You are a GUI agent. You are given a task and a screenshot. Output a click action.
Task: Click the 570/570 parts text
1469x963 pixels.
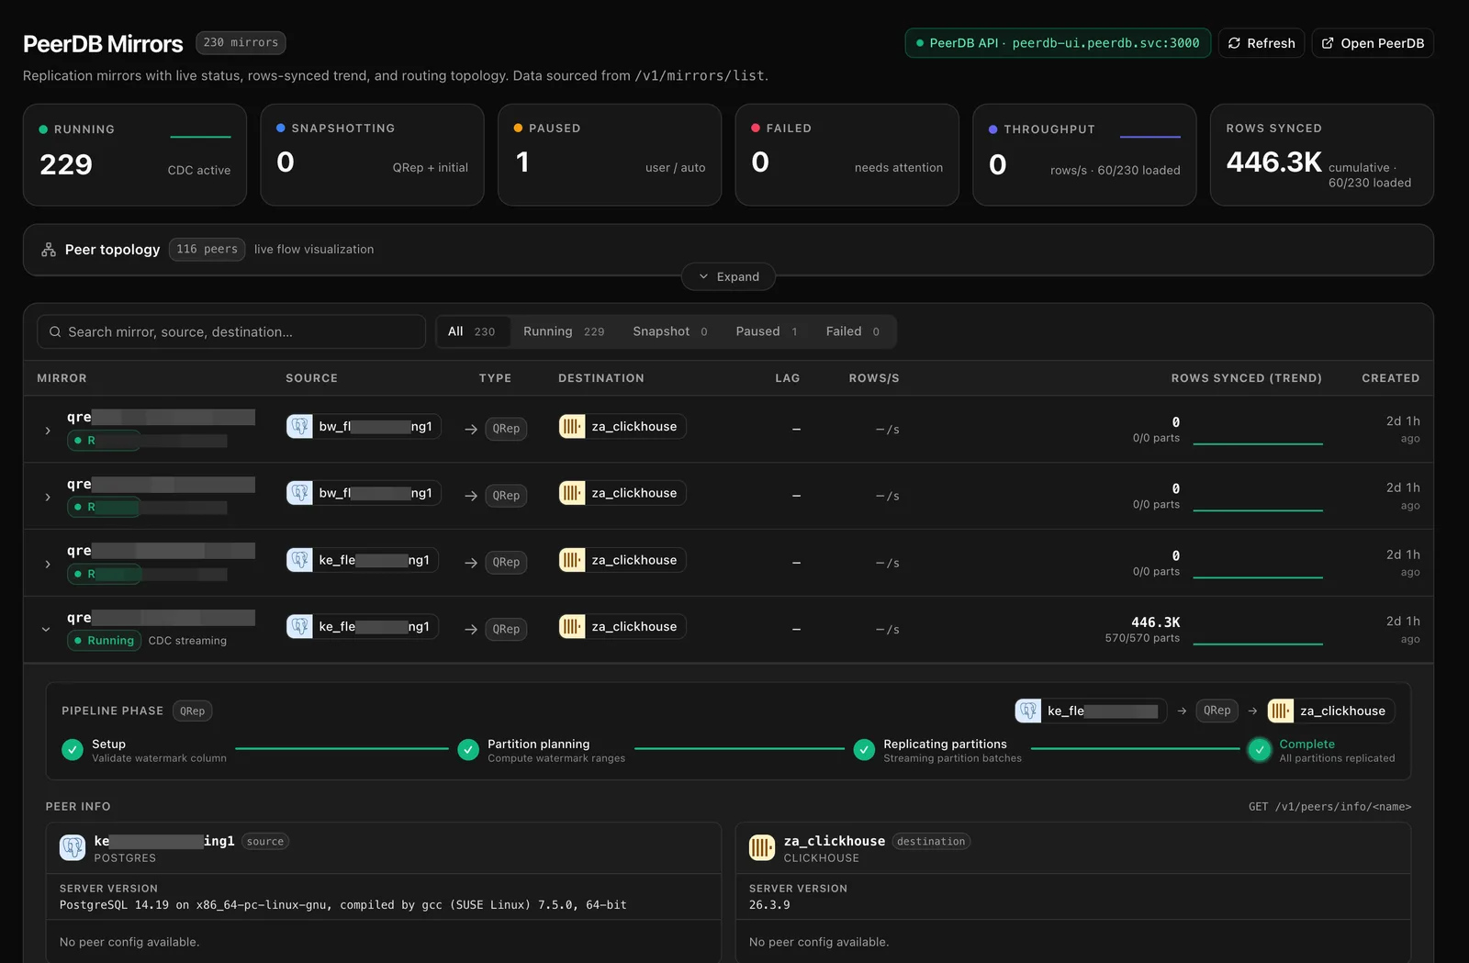(1142, 638)
